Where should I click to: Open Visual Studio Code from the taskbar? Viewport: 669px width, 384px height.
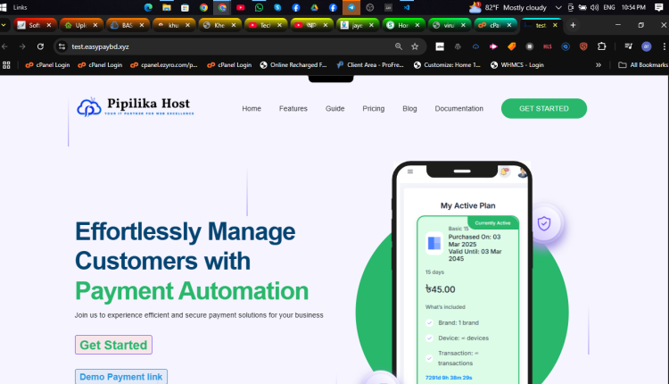[x=407, y=7]
